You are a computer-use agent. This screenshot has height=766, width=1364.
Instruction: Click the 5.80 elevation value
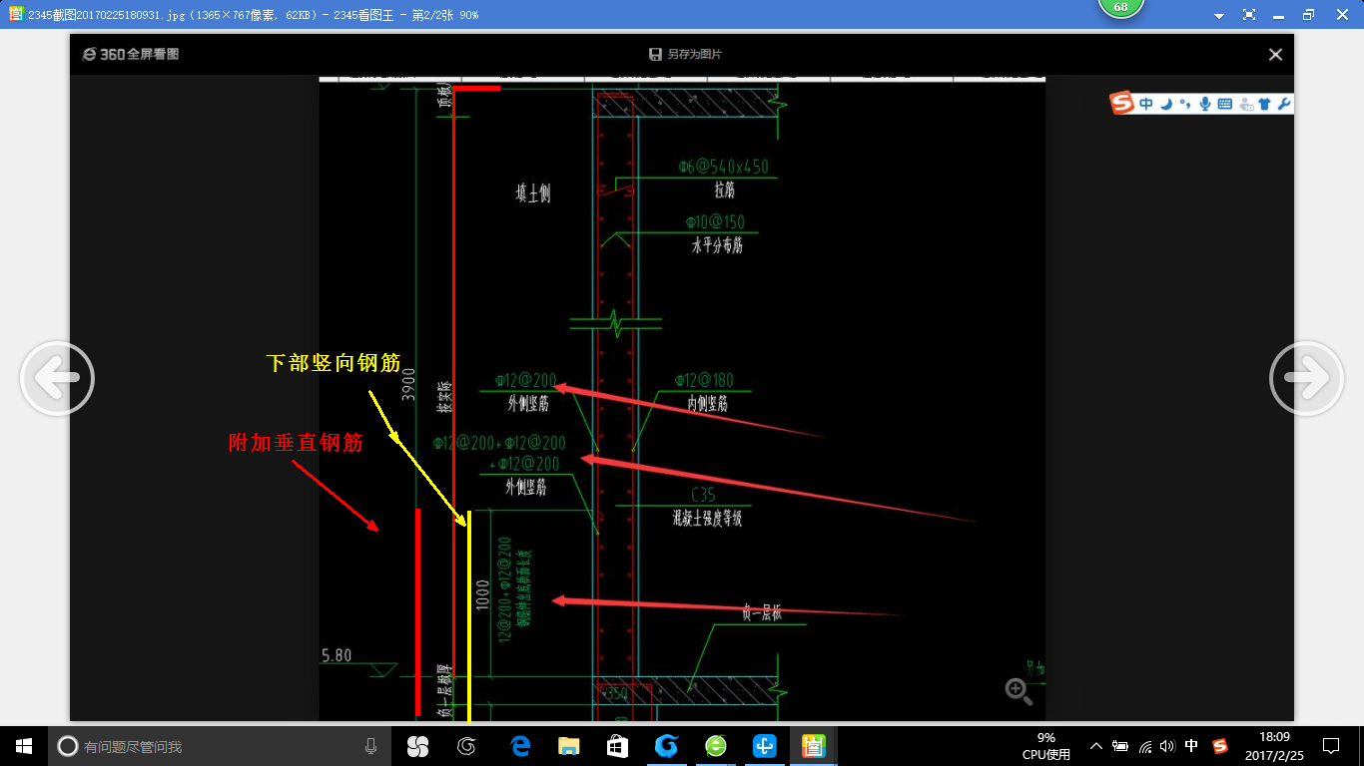tap(338, 656)
